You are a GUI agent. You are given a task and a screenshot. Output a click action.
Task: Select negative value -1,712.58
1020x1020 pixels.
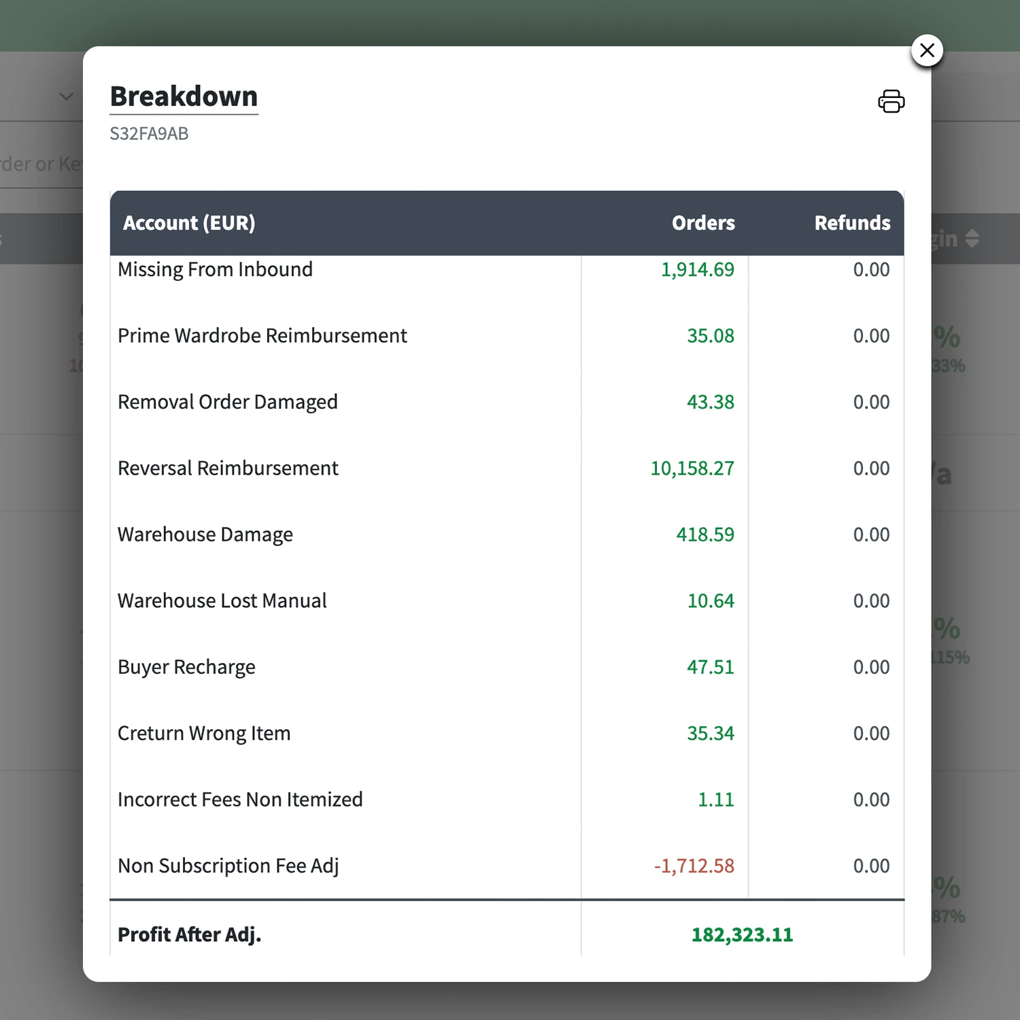click(x=694, y=866)
